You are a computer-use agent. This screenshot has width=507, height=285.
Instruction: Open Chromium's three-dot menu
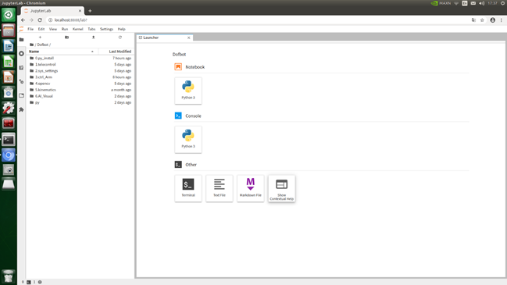click(x=502, y=20)
